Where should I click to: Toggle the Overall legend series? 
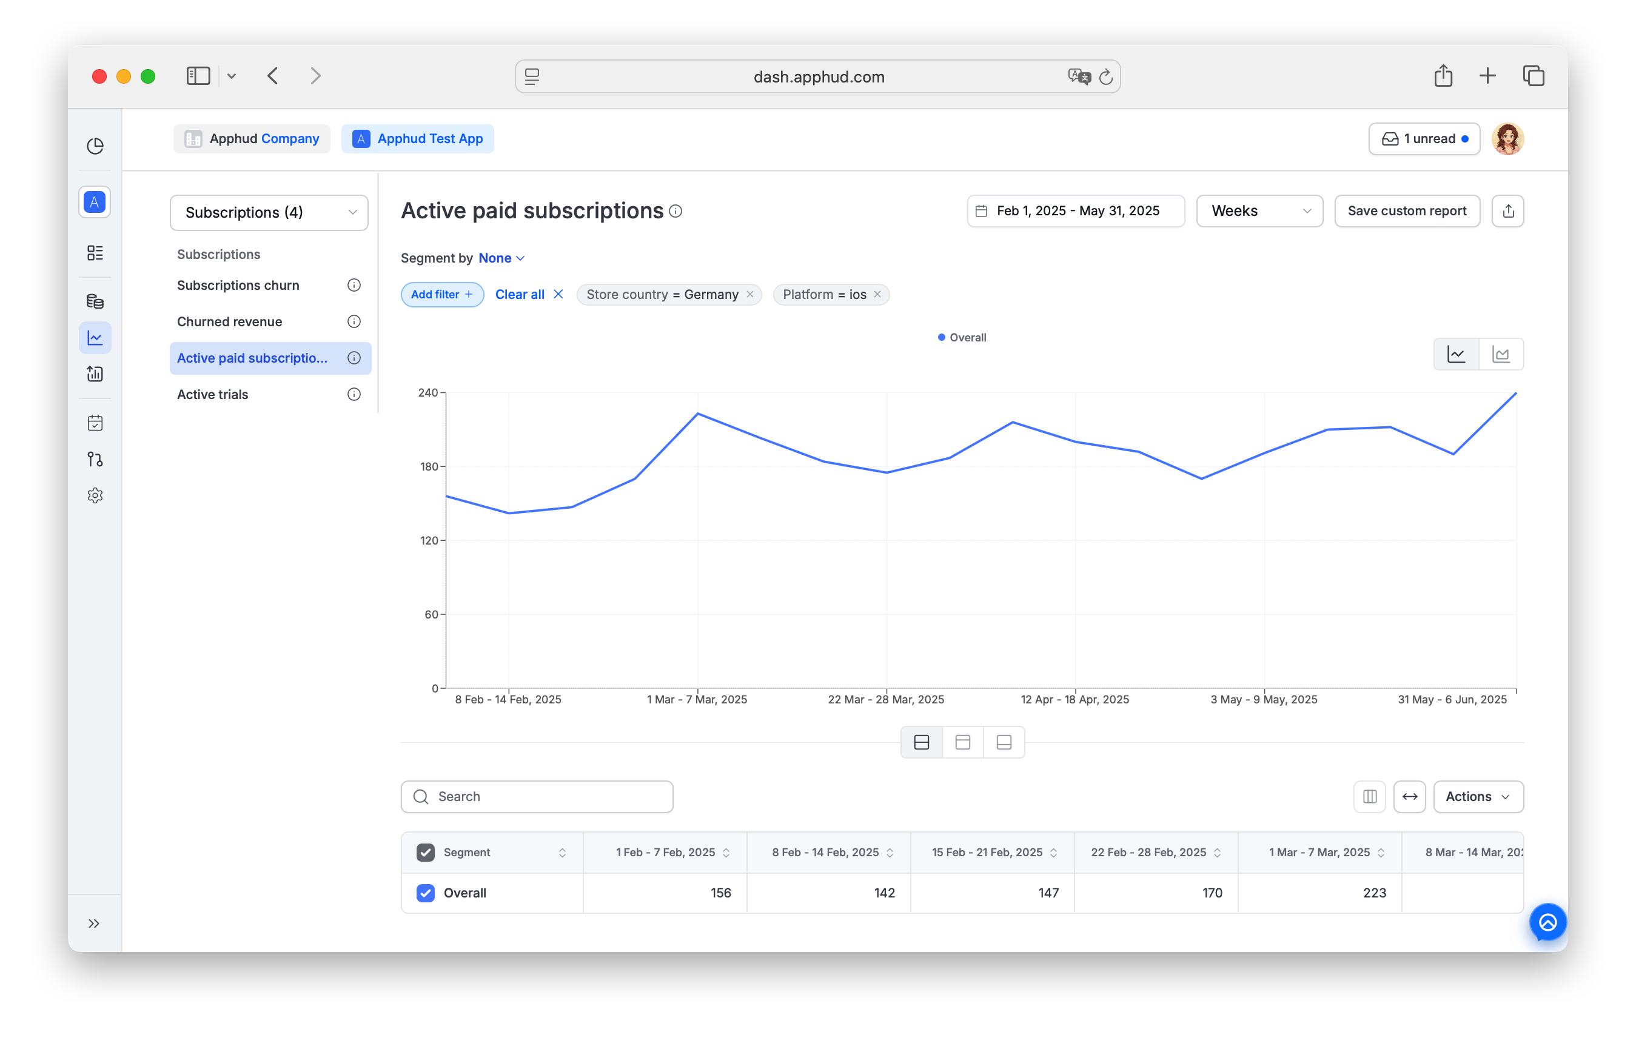(961, 338)
